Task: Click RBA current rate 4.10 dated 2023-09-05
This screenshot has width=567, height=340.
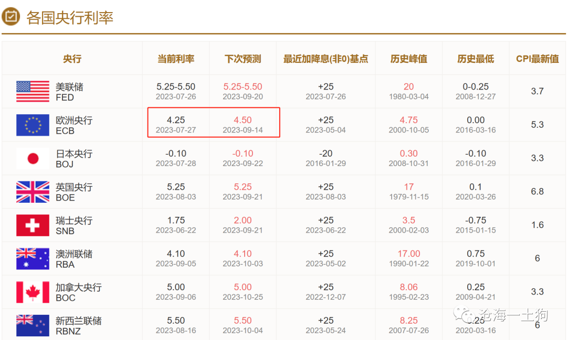Action: pos(176,258)
